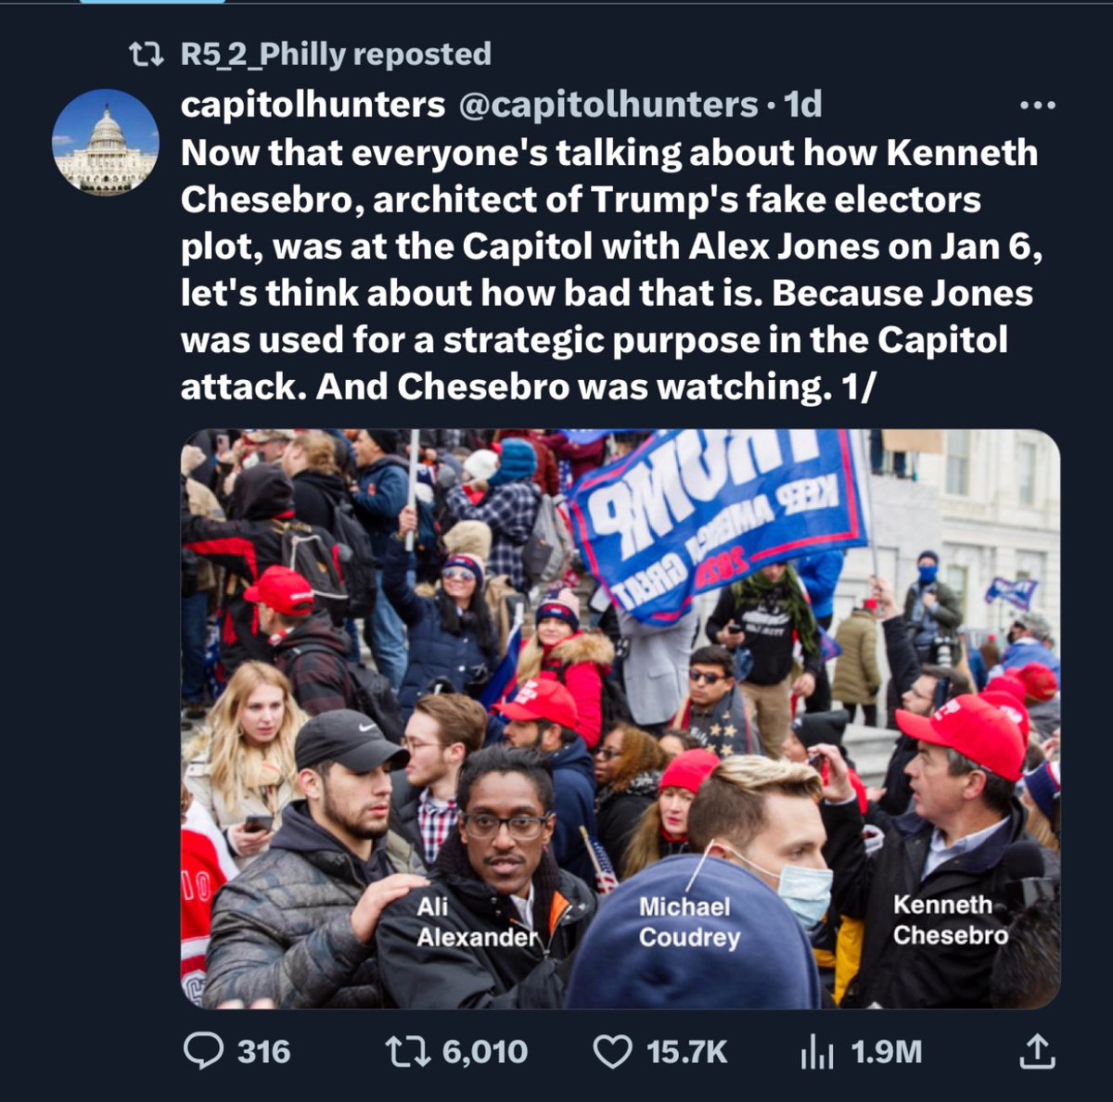Click the tweet text about Kenneth Chesebro
1113x1102 pixels.
609,269
